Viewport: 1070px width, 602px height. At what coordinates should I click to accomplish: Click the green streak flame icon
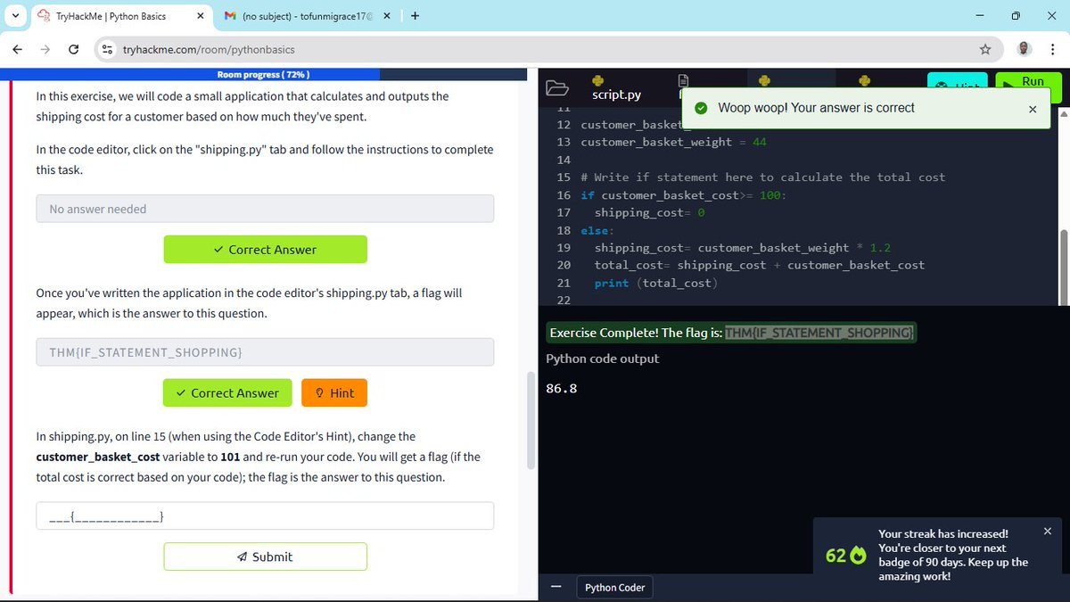click(x=859, y=556)
